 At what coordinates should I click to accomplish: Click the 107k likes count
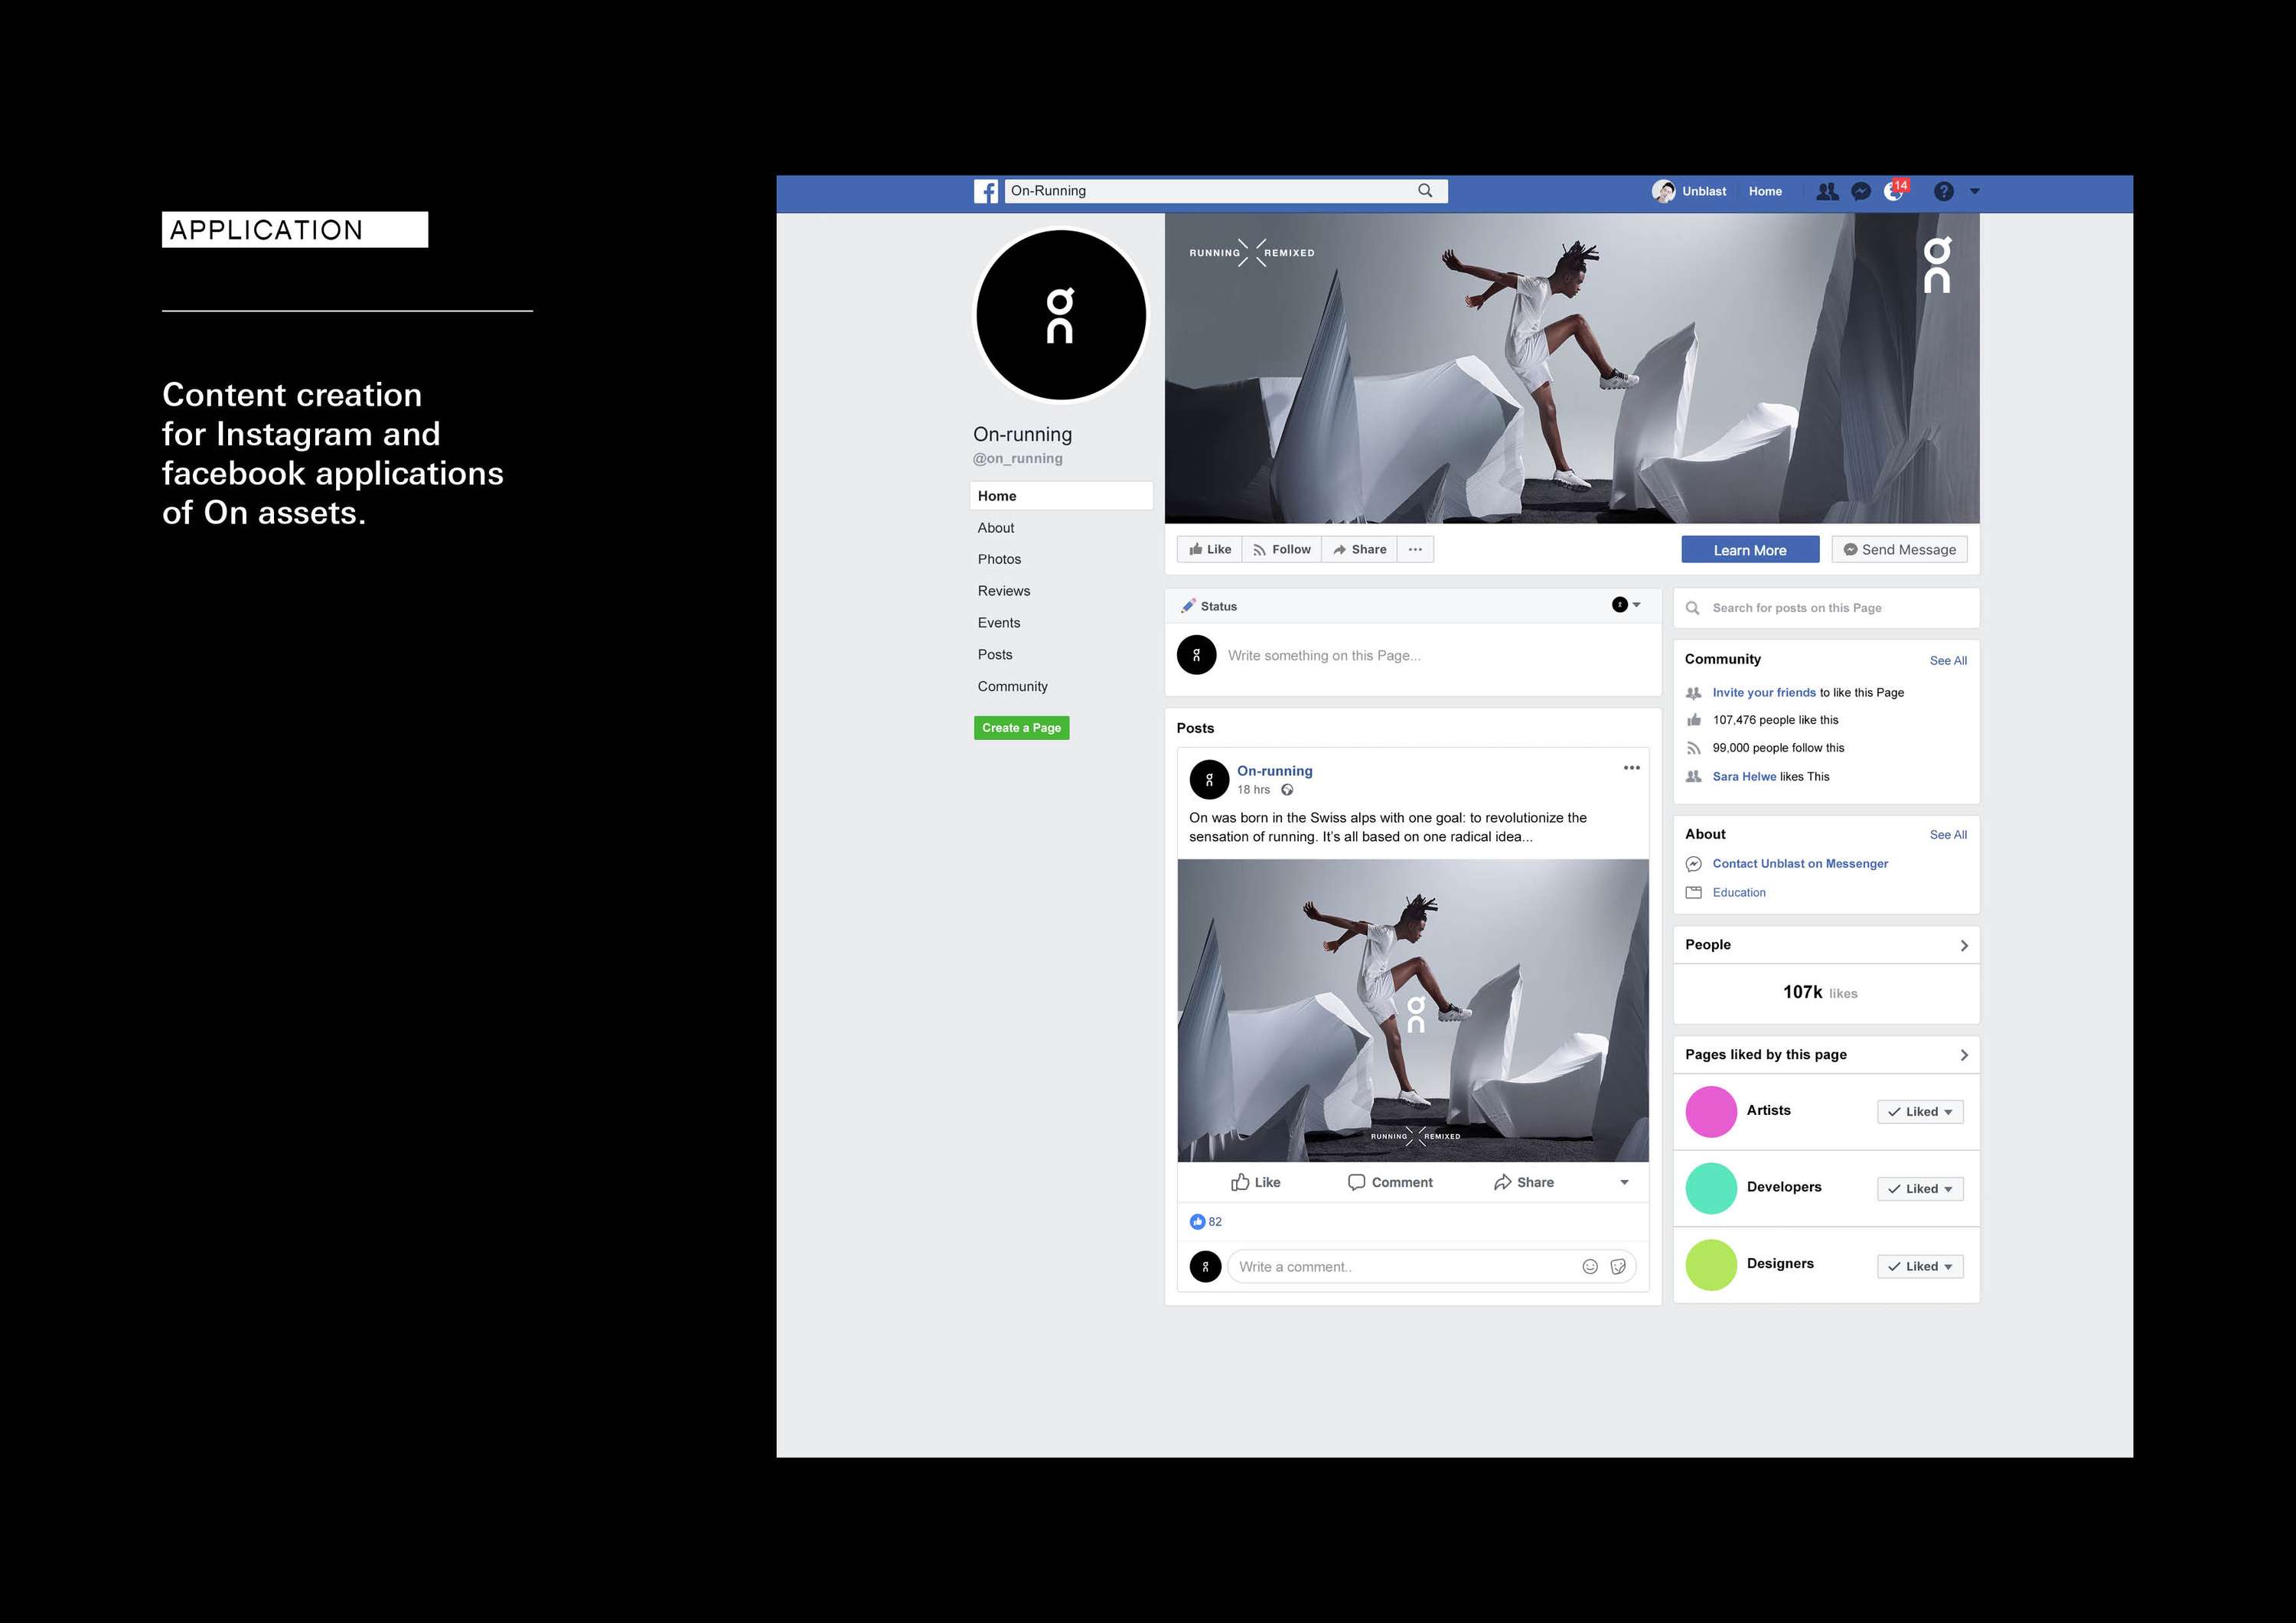pos(1820,992)
